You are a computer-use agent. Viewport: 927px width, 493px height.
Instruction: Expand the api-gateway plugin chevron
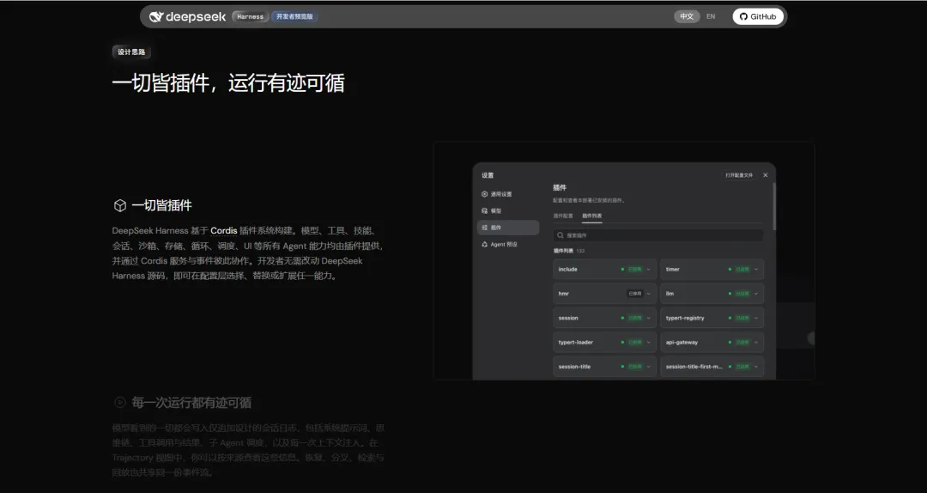tap(756, 342)
